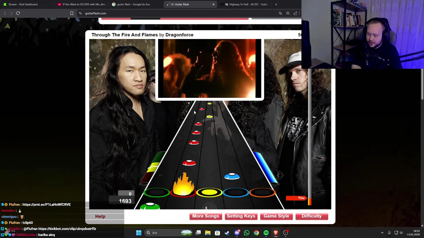
Task: Click the share icon in address bar
Action: tap(295, 13)
